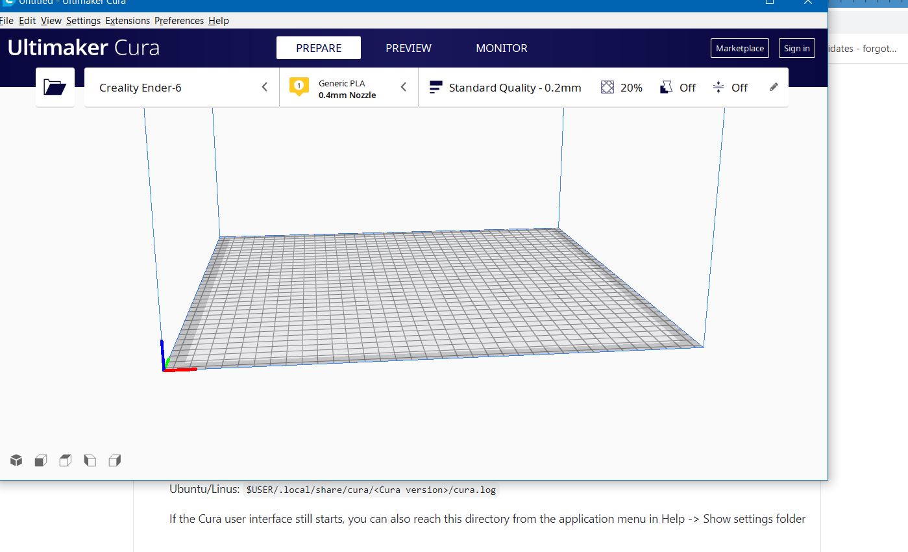Switch to the top view cube icon
The image size is (908, 552).
(65, 460)
